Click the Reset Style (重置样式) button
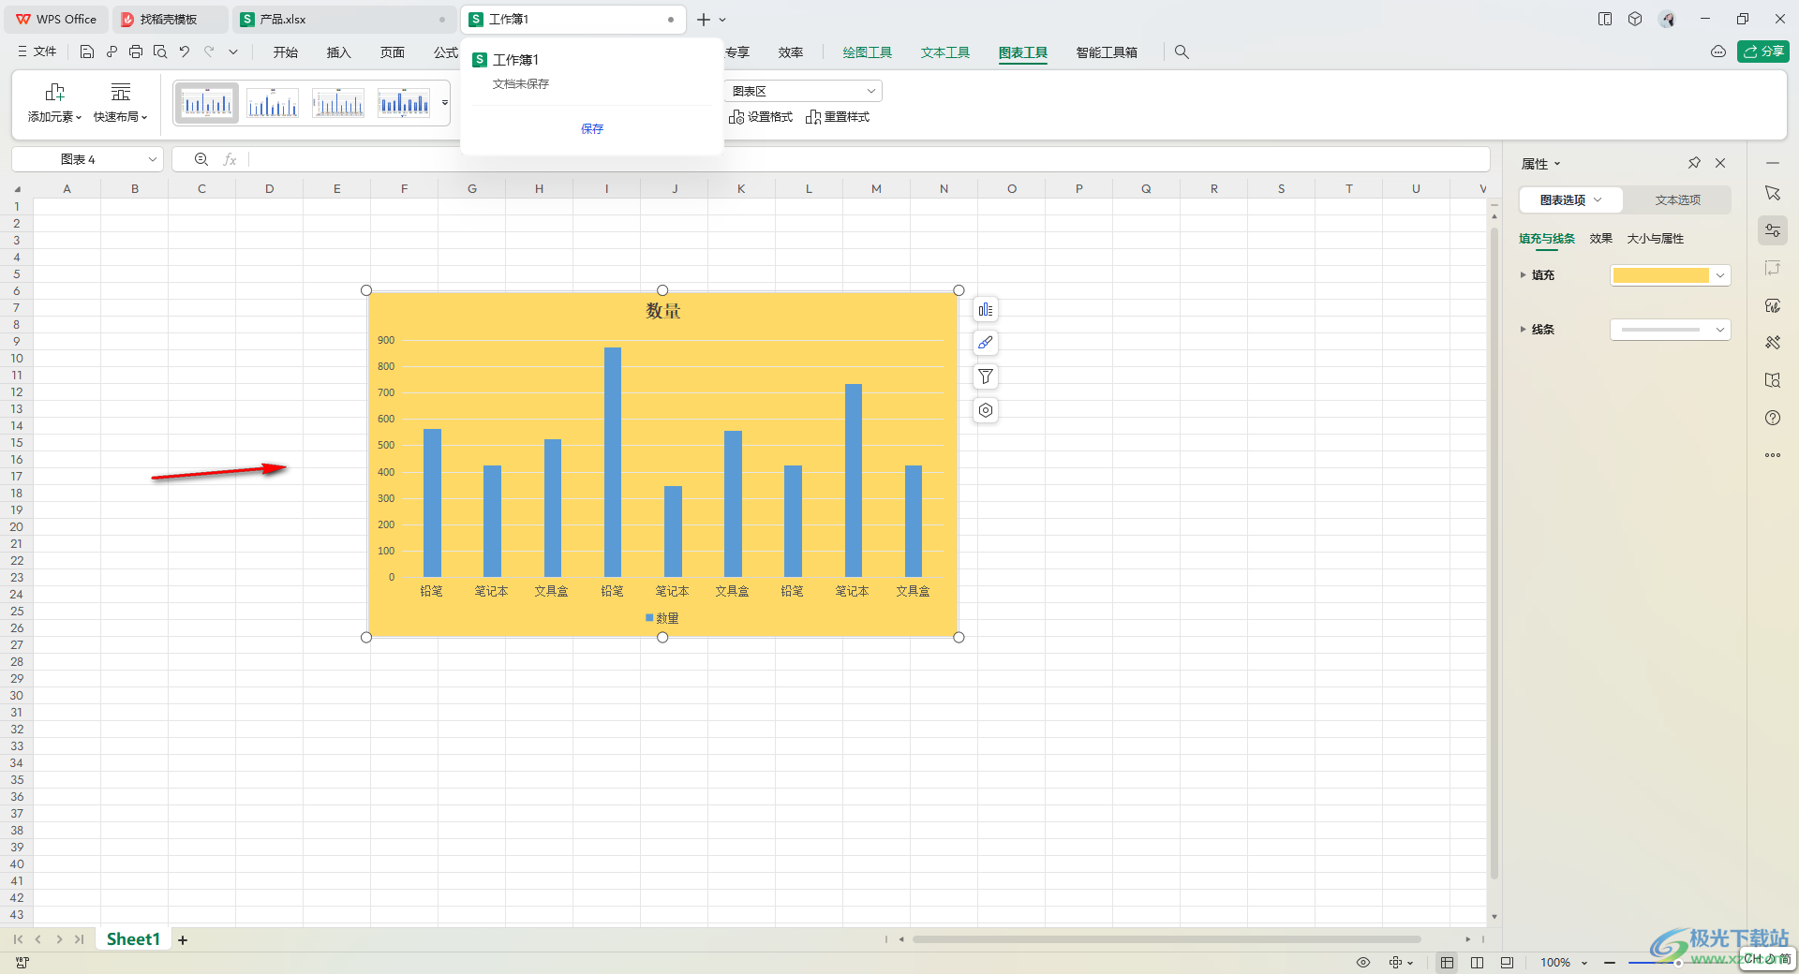Viewport: 1799px width, 974px height. 838,117
